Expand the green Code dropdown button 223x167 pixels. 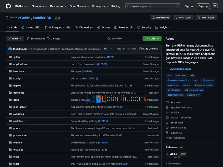pos(152,38)
